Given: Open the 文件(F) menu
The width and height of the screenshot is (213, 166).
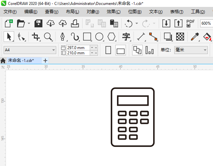Looking at the screenshot, I should click(x=10, y=12).
